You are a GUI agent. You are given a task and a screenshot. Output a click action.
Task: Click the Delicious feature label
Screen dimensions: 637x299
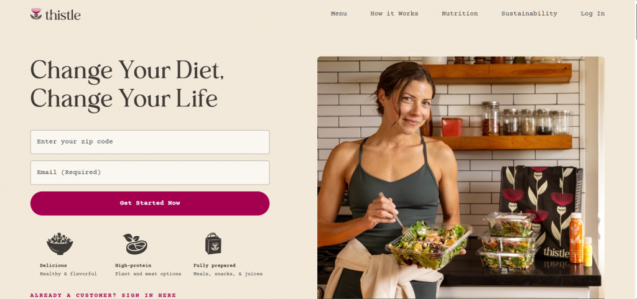53,265
